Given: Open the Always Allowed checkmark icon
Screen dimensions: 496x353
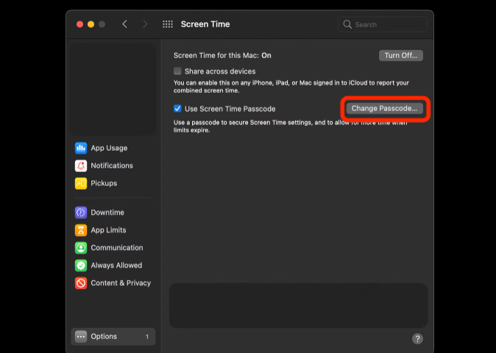Looking at the screenshot, I should [x=81, y=265].
